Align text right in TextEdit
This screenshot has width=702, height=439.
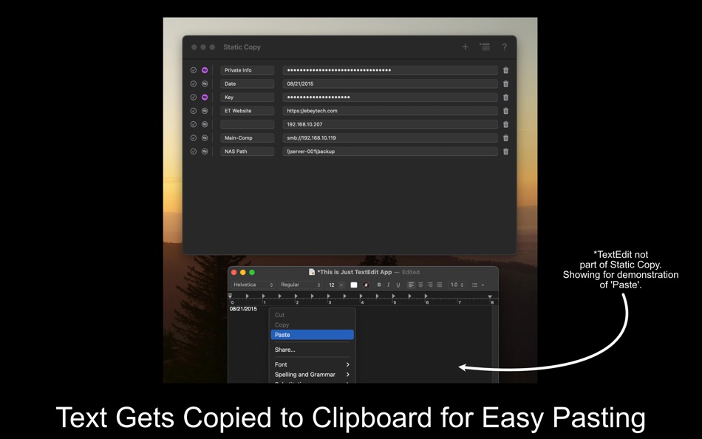[430, 285]
